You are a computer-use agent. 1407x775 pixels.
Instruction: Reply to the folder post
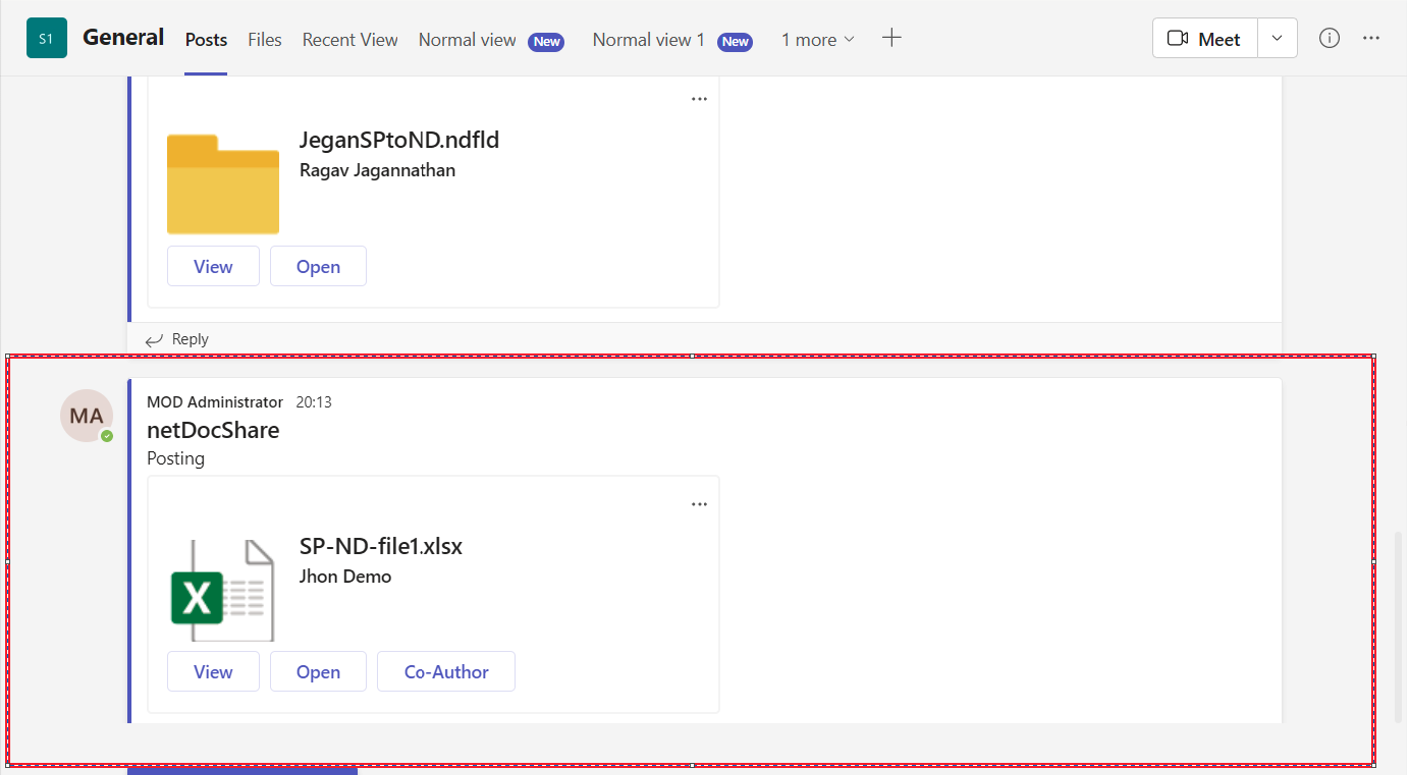coord(177,339)
